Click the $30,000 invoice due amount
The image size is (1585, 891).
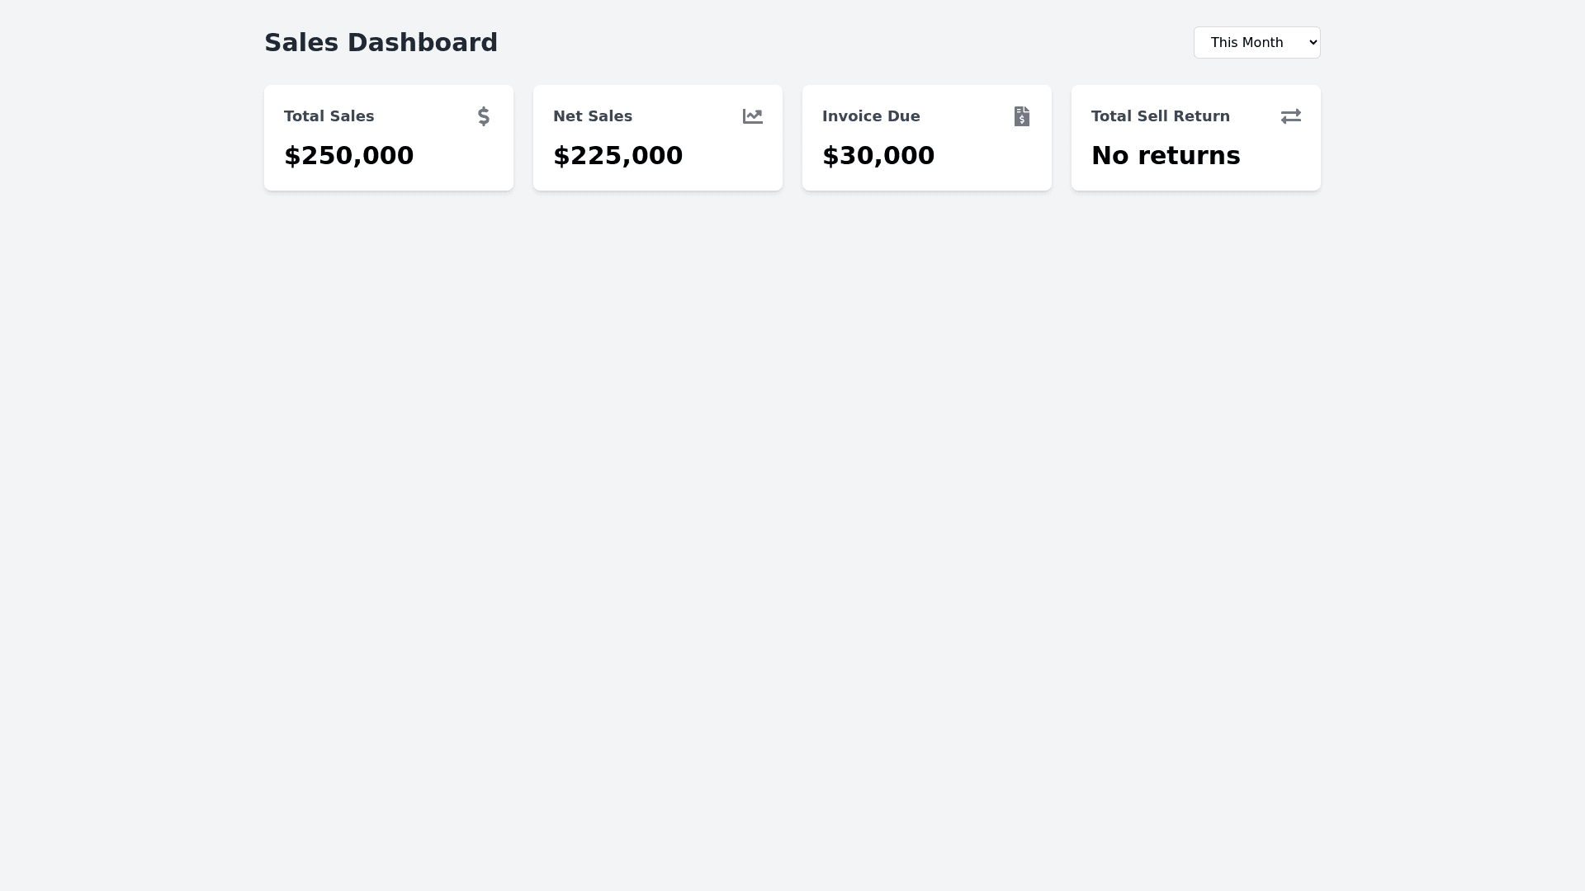(x=878, y=155)
